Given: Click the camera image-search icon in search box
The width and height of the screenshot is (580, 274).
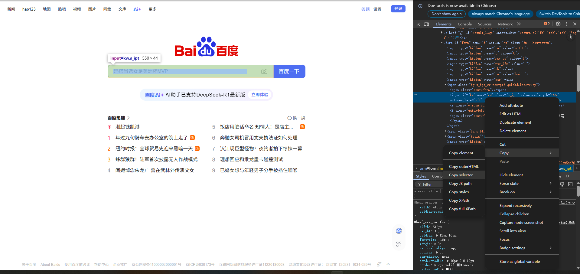Looking at the screenshot, I should 264,71.
